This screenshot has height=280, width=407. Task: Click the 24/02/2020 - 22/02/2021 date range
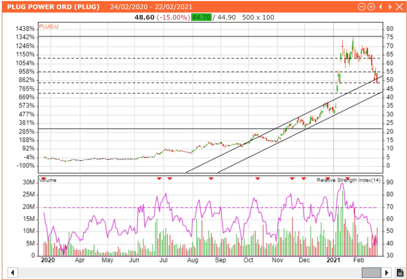[x=151, y=7]
